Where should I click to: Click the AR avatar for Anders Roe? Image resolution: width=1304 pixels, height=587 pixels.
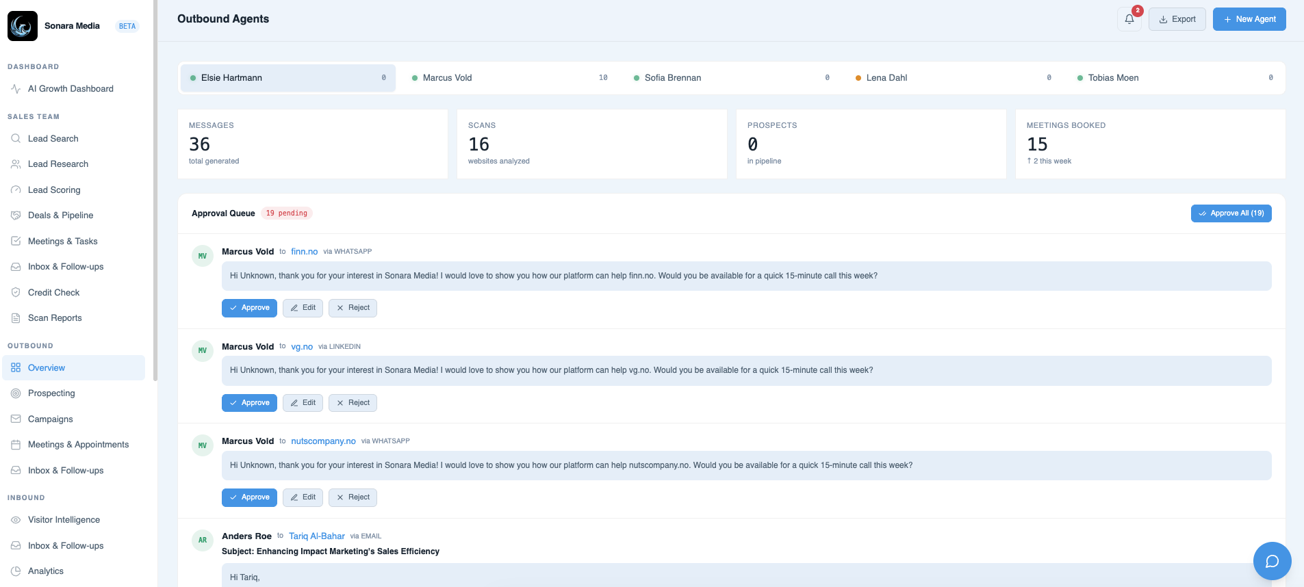click(x=203, y=540)
